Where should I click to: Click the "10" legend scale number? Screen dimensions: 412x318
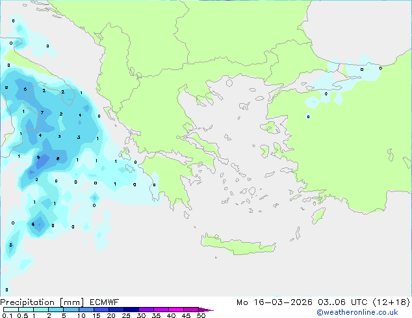(x=81, y=315)
